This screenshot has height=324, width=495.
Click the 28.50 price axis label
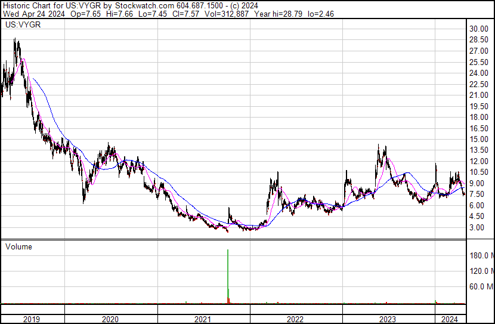pos(479,40)
